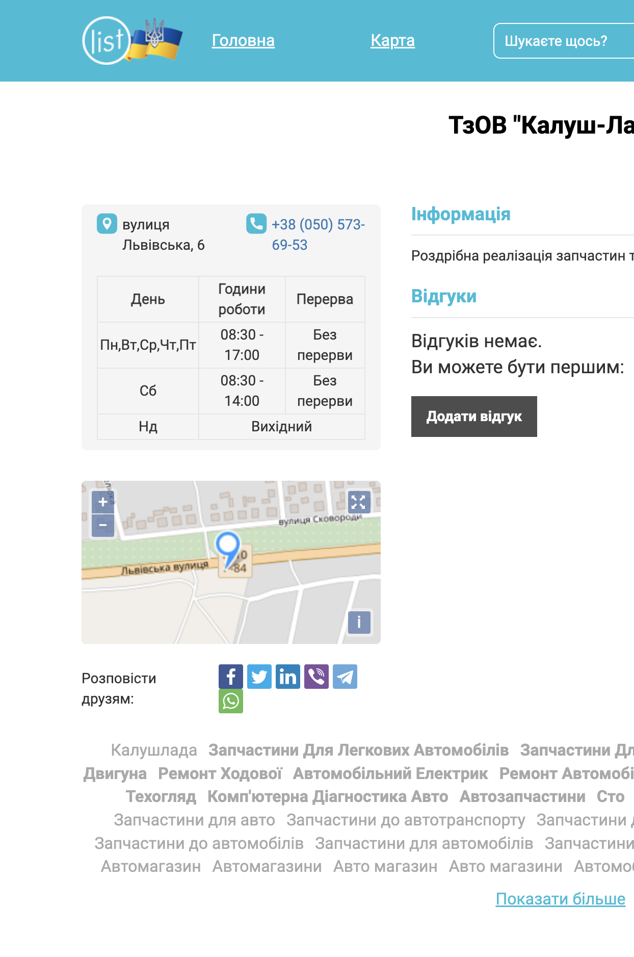
Task: Select the Пн,Вт,Ср,Чт,Пт schedule cell
Action: [x=148, y=345]
